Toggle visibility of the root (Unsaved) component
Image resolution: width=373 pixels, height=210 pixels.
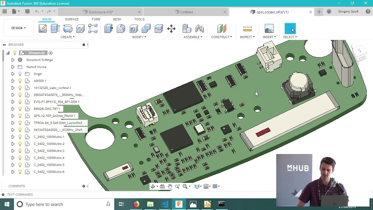pyautogui.click(x=15, y=53)
